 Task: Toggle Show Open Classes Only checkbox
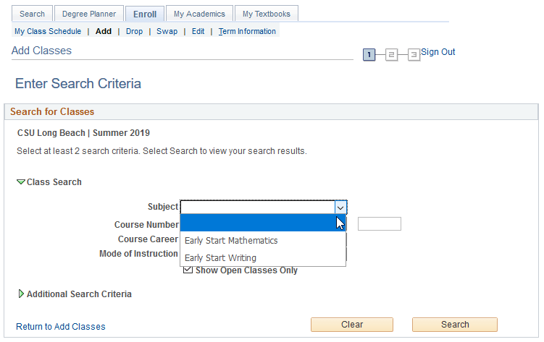pyautogui.click(x=188, y=270)
